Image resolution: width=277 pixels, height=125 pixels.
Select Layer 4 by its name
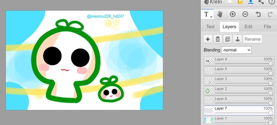[x=221, y=59]
